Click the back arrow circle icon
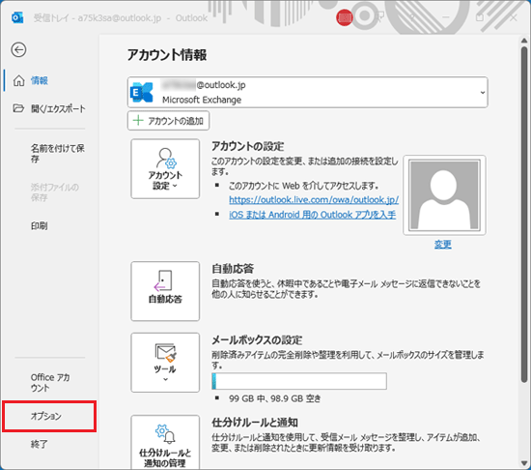The width and height of the screenshot is (531, 470). pos(18,50)
